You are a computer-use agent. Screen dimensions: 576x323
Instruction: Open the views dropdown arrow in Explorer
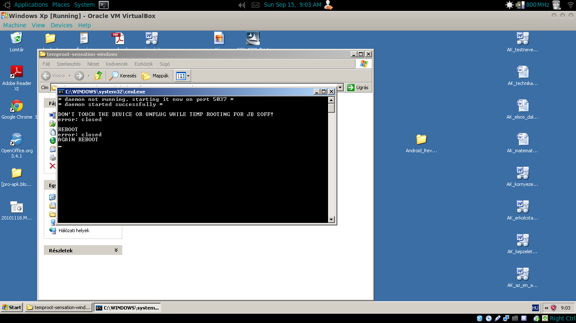(x=188, y=76)
